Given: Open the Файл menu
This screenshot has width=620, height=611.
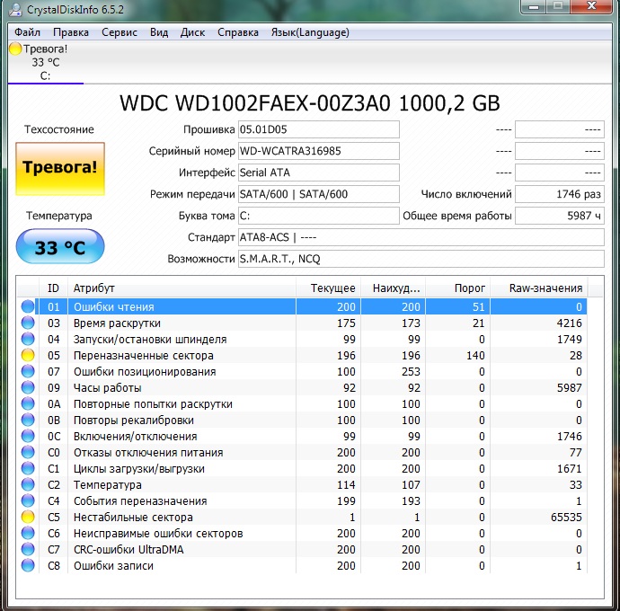Looking at the screenshot, I should (x=27, y=32).
